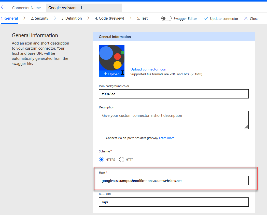Click chevron after the General step
267x215 pixels.
pos(24,18)
